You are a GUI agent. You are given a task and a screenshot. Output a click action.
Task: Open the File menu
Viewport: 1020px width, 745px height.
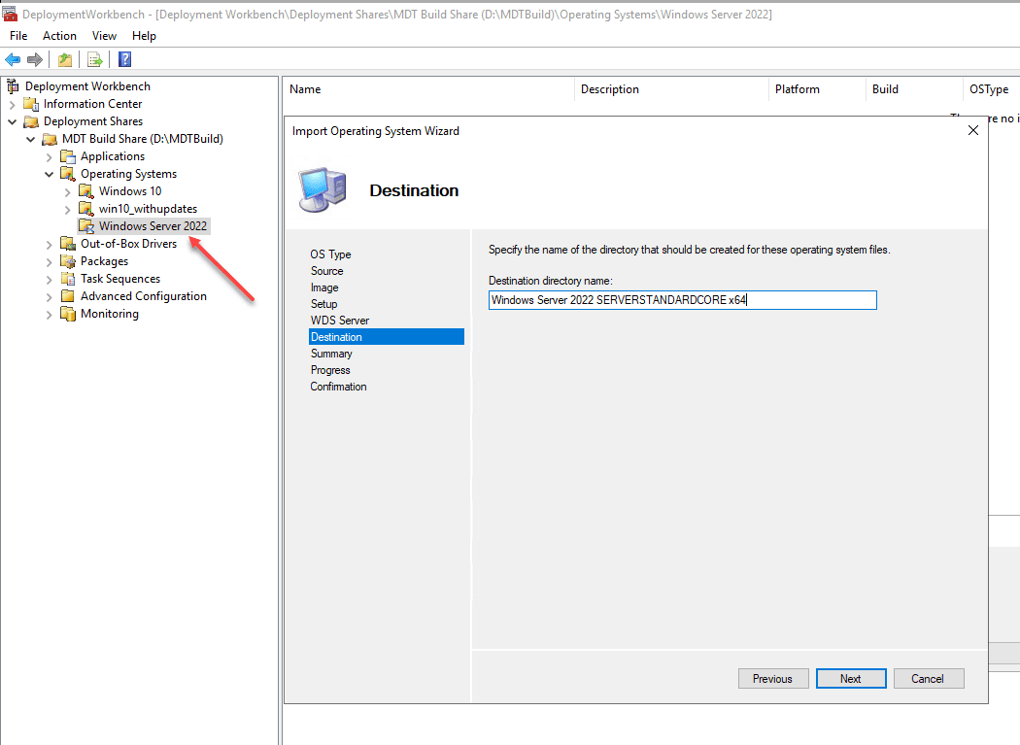point(18,36)
